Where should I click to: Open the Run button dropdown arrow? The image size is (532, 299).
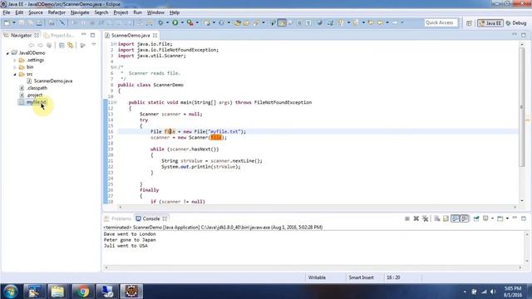click(x=182, y=22)
